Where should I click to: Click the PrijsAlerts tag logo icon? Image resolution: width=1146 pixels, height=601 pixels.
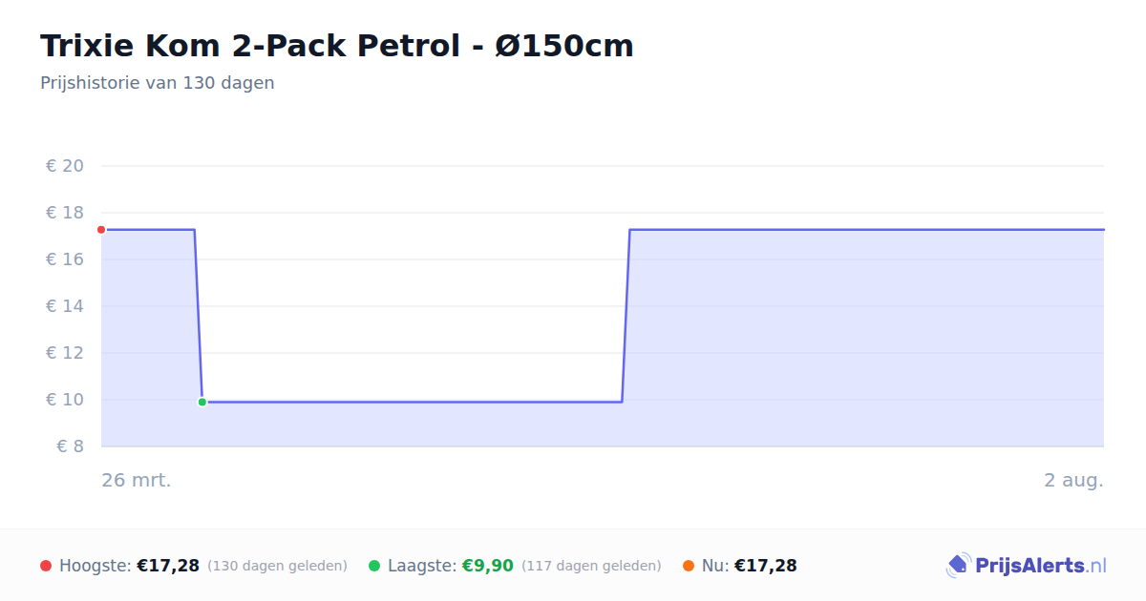pyautogui.click(x=958, y=566)
